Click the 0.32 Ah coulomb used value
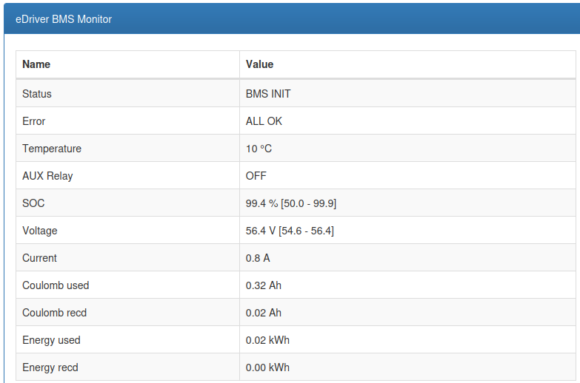 [263, 285]
